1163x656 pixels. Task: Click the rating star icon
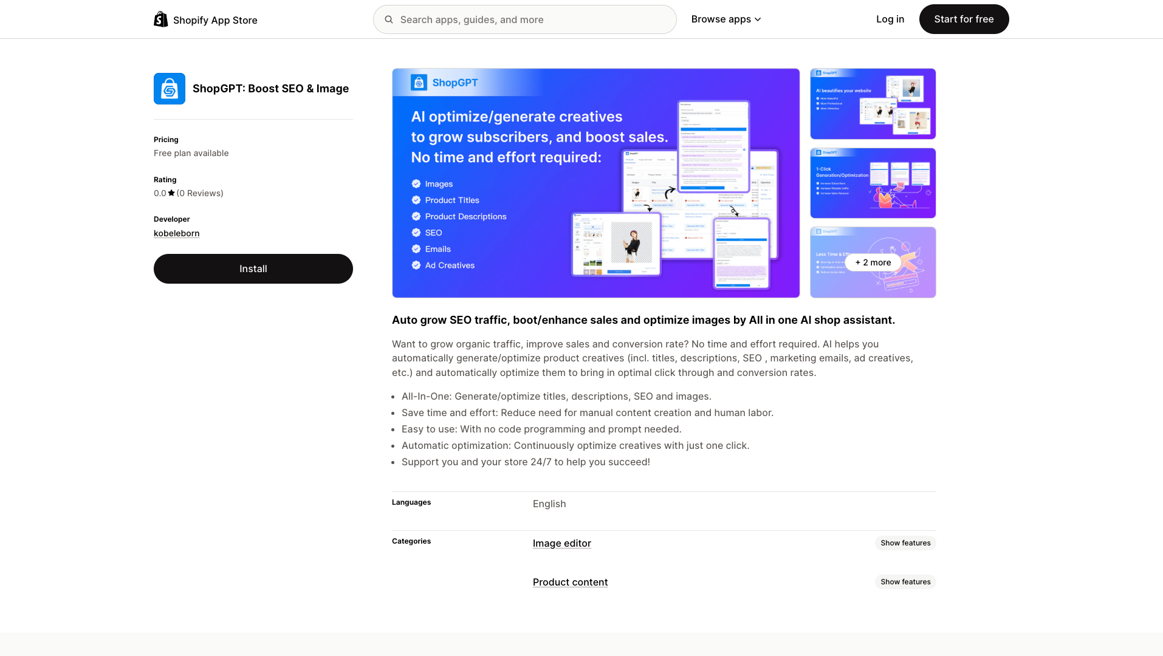point(171,193)
